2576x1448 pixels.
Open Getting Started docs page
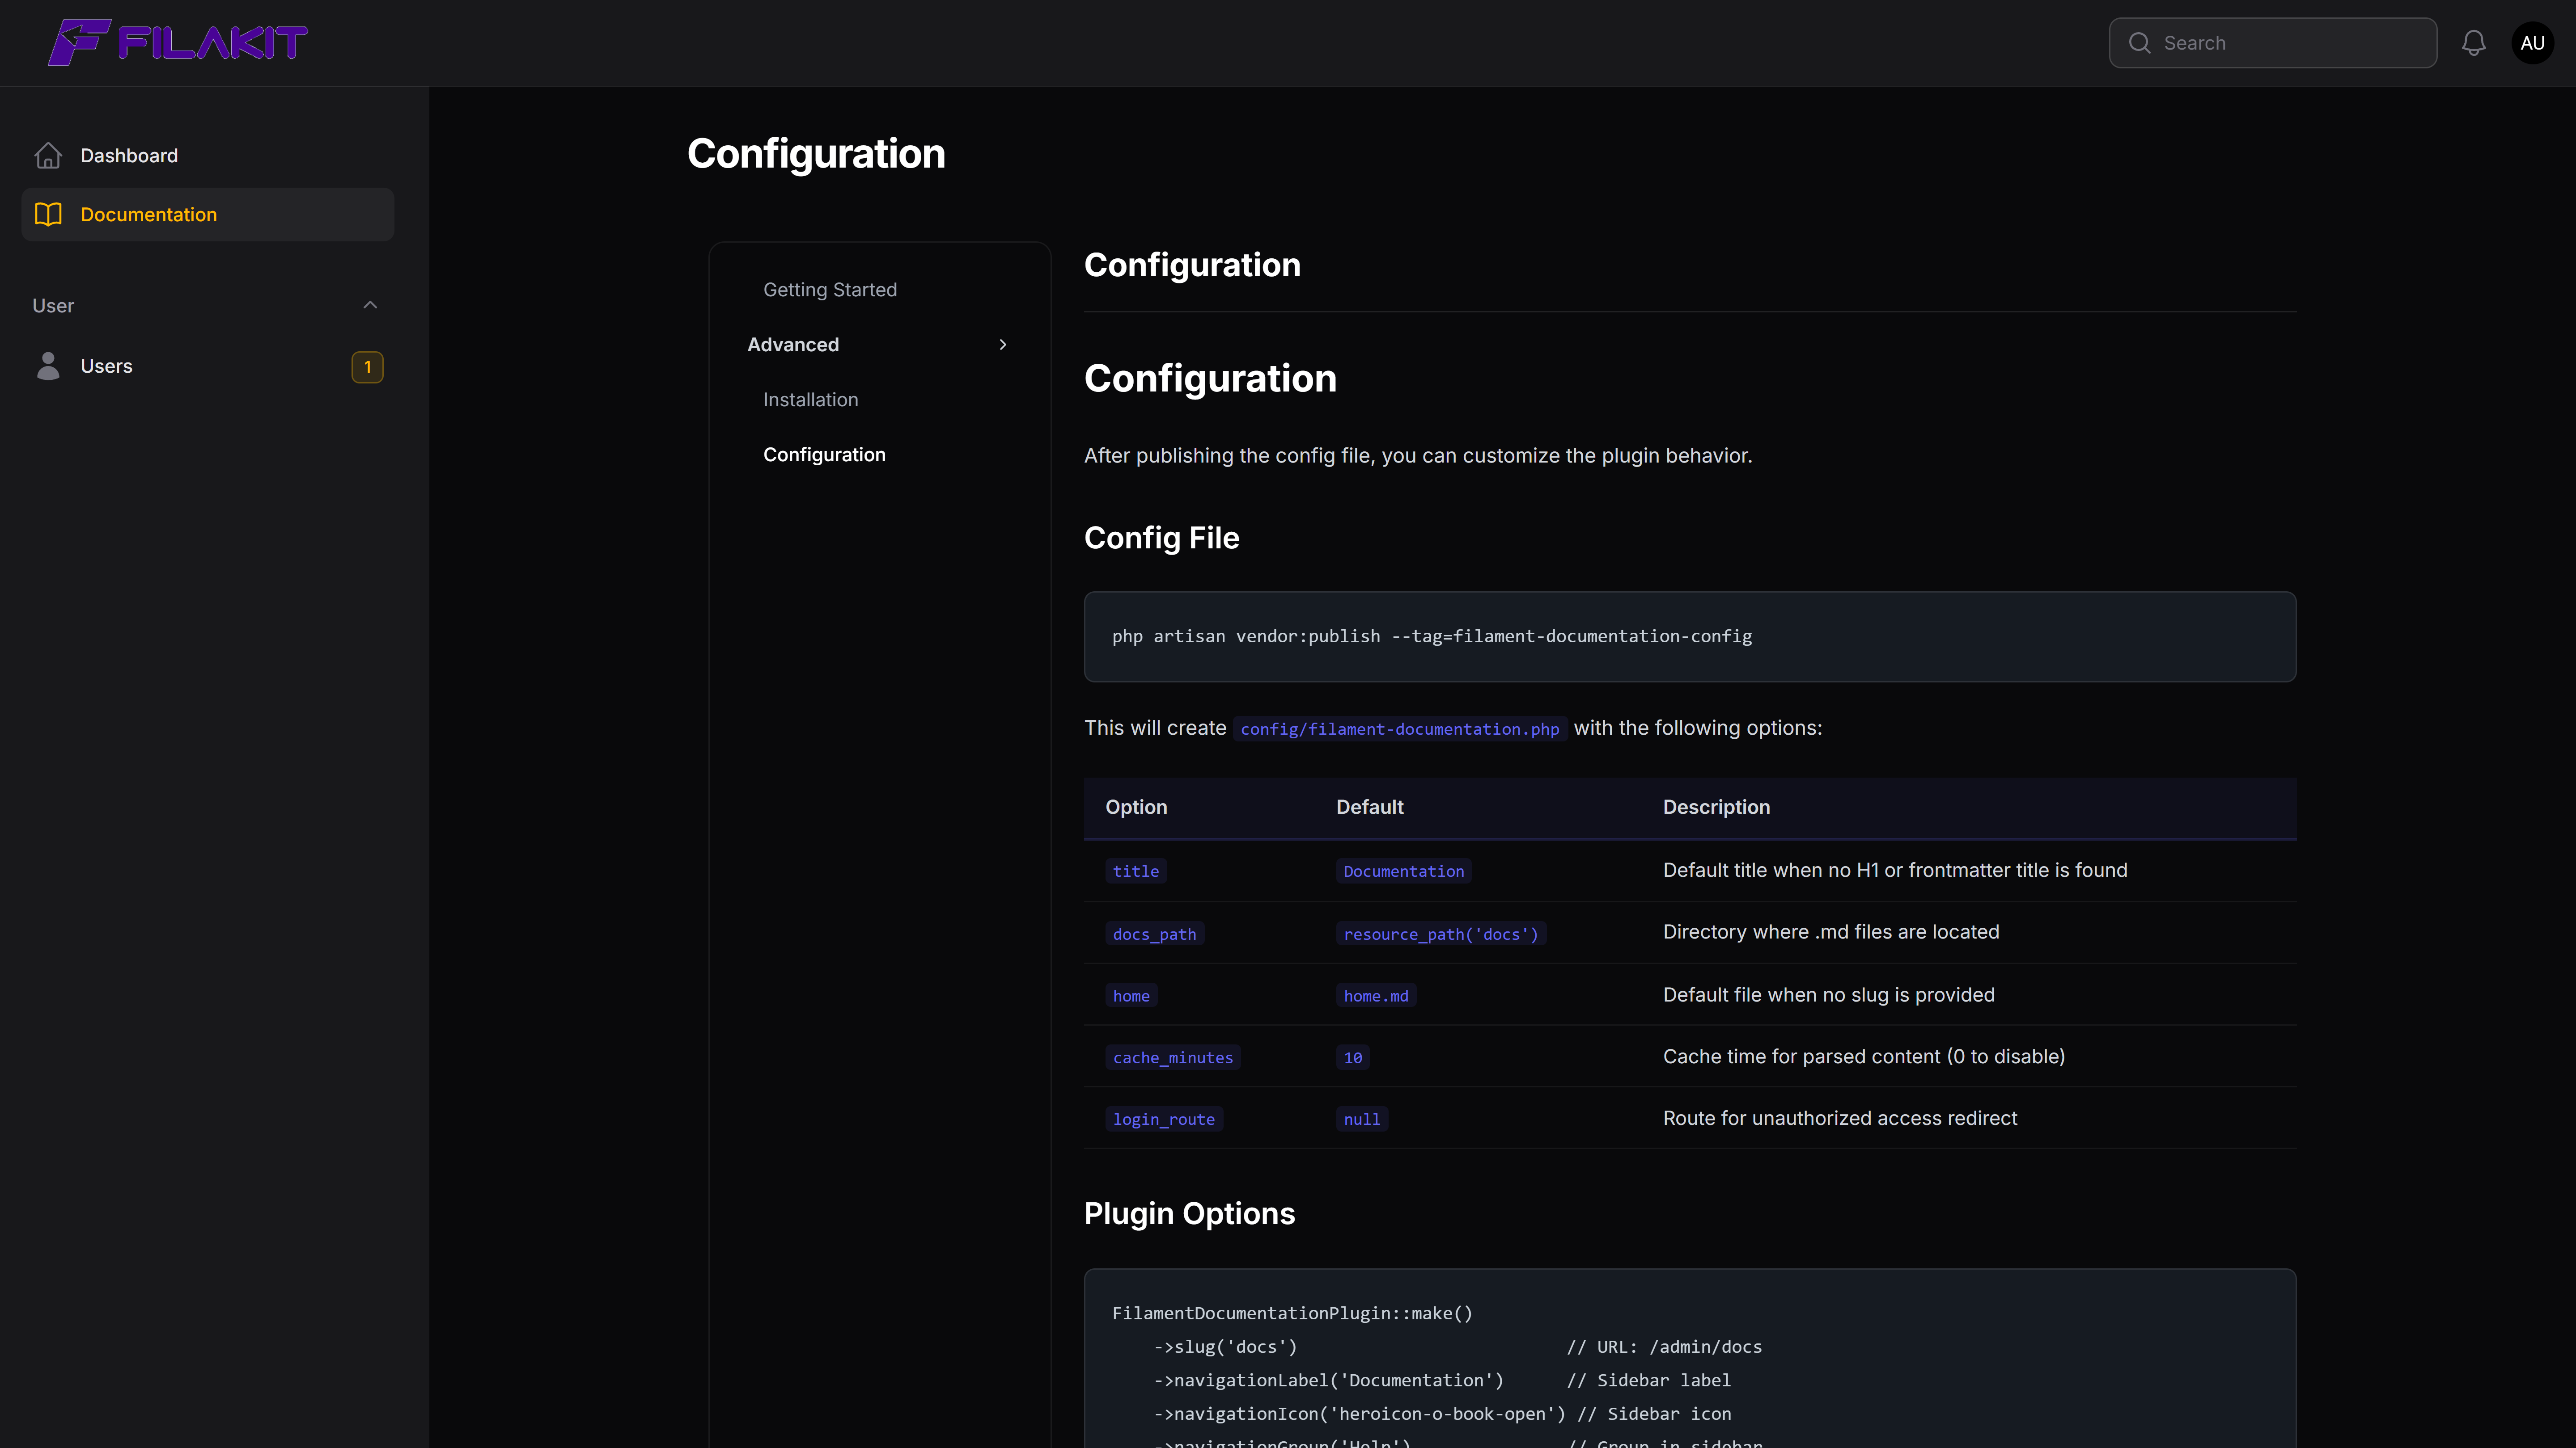click(830, 290)
